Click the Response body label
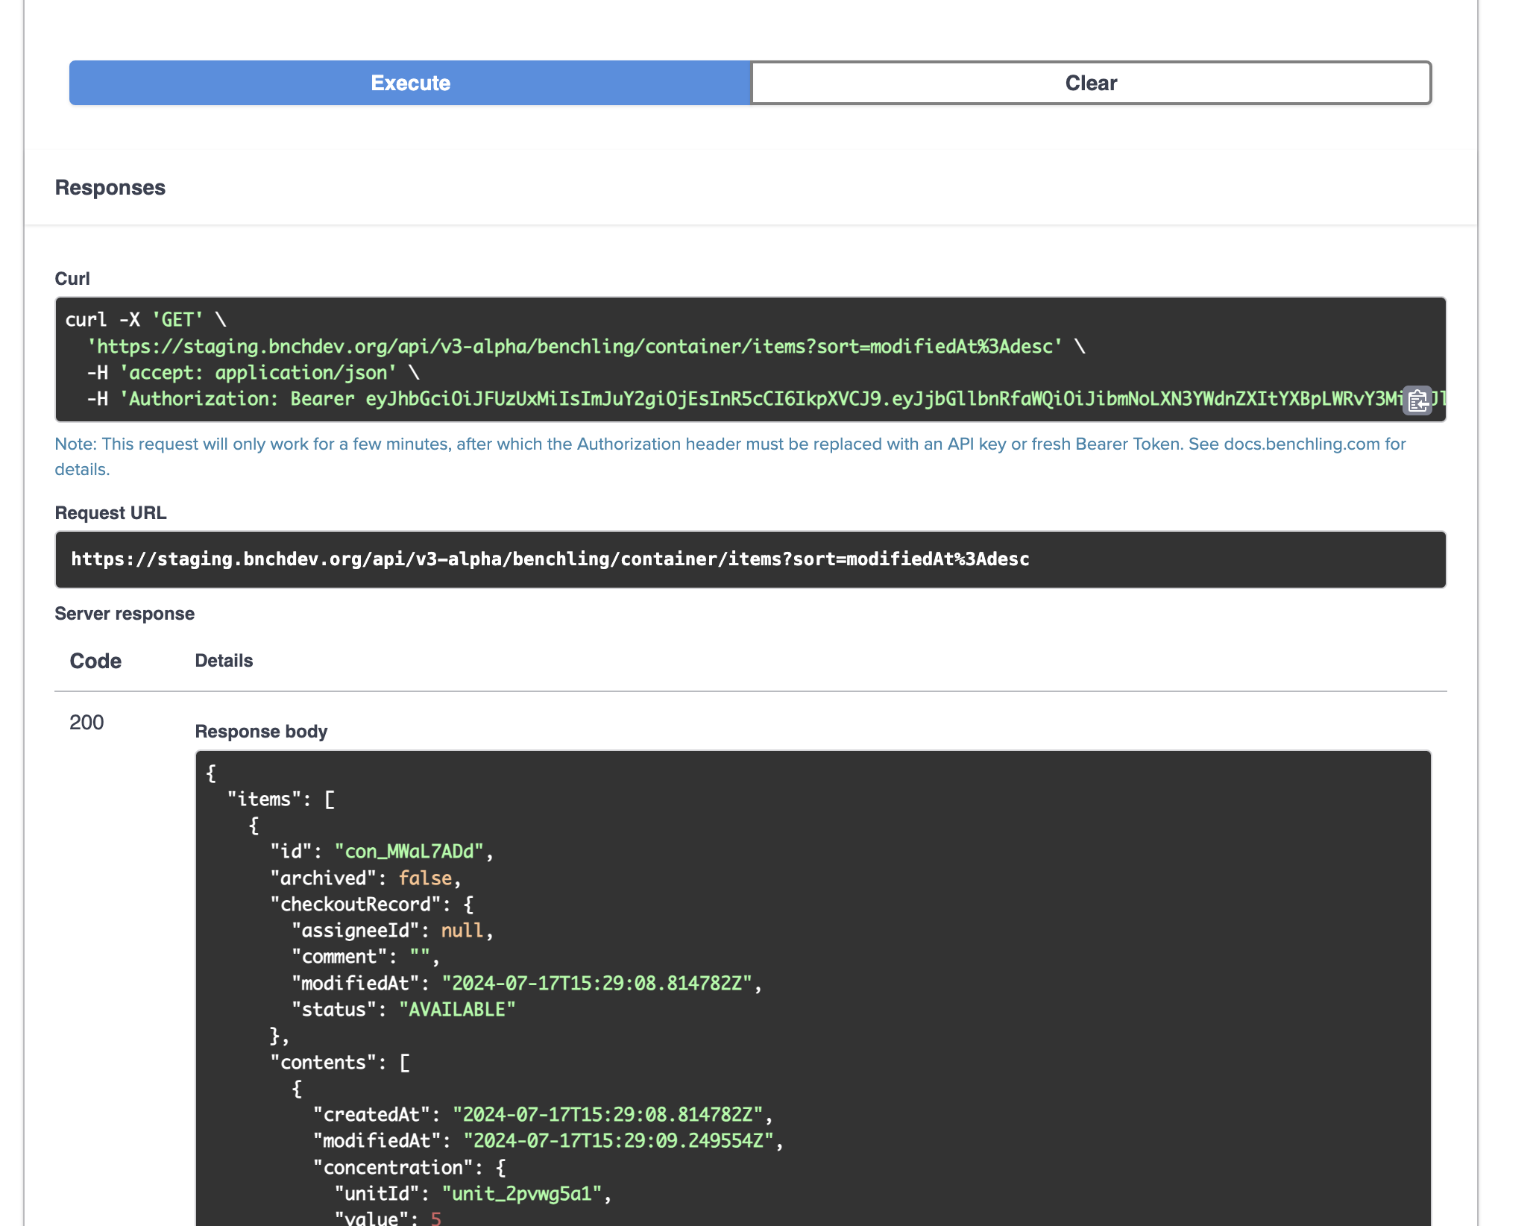 [261, 732]
